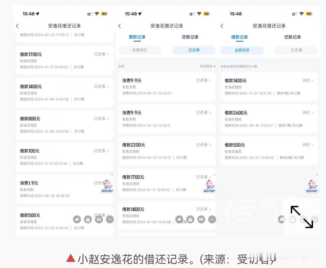Image resolution: width=326 pixels, height=268 pixels.
Task: Open the 月份筛选 month filter dropdown
Action: pyautogui.click(x=207, y=66)
